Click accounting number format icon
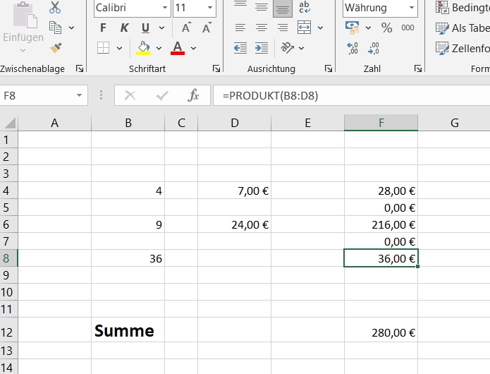This screenshot has height=374, width=490. (353, 28)
